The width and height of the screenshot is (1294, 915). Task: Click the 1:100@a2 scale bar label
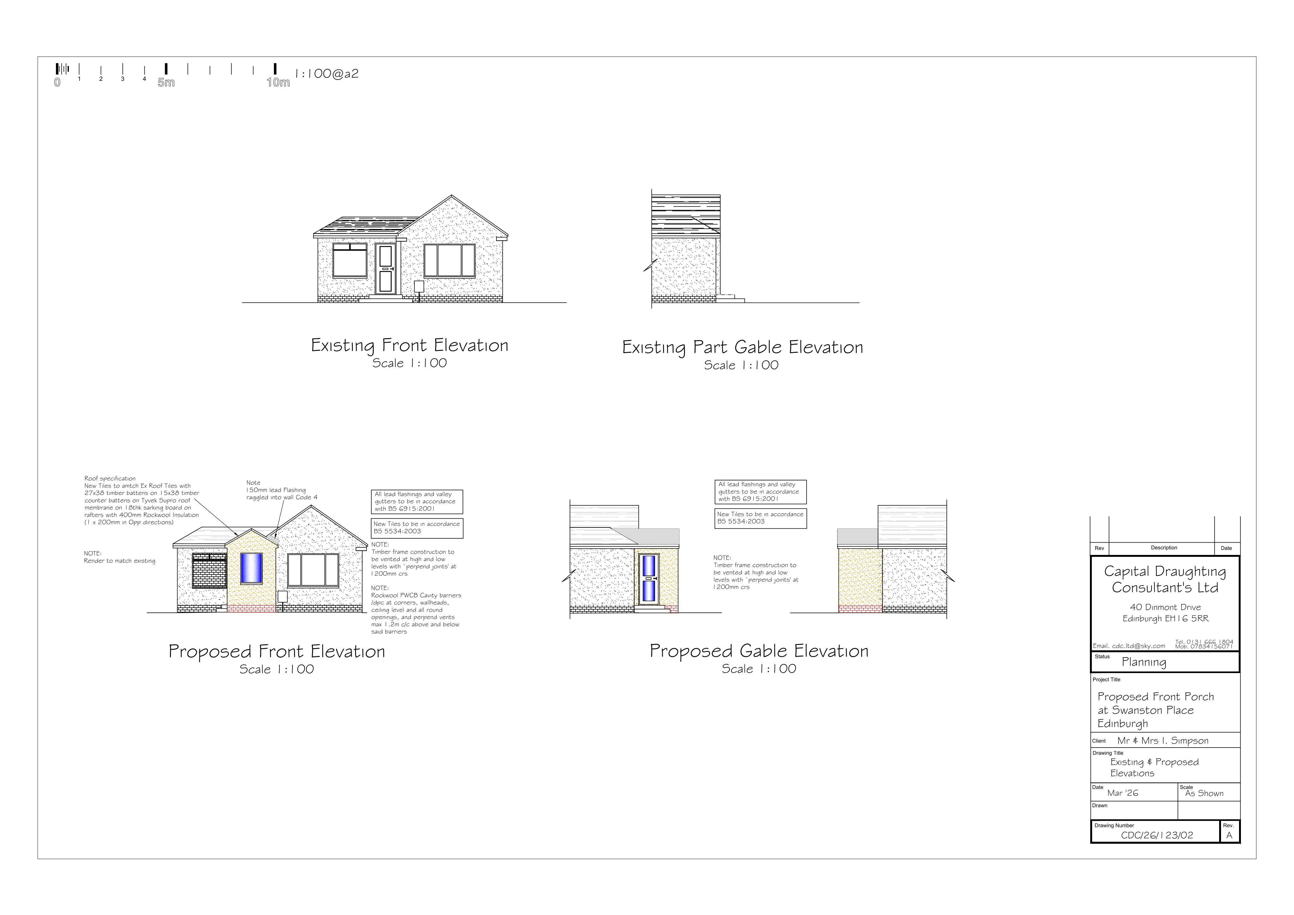click(327, 74)
